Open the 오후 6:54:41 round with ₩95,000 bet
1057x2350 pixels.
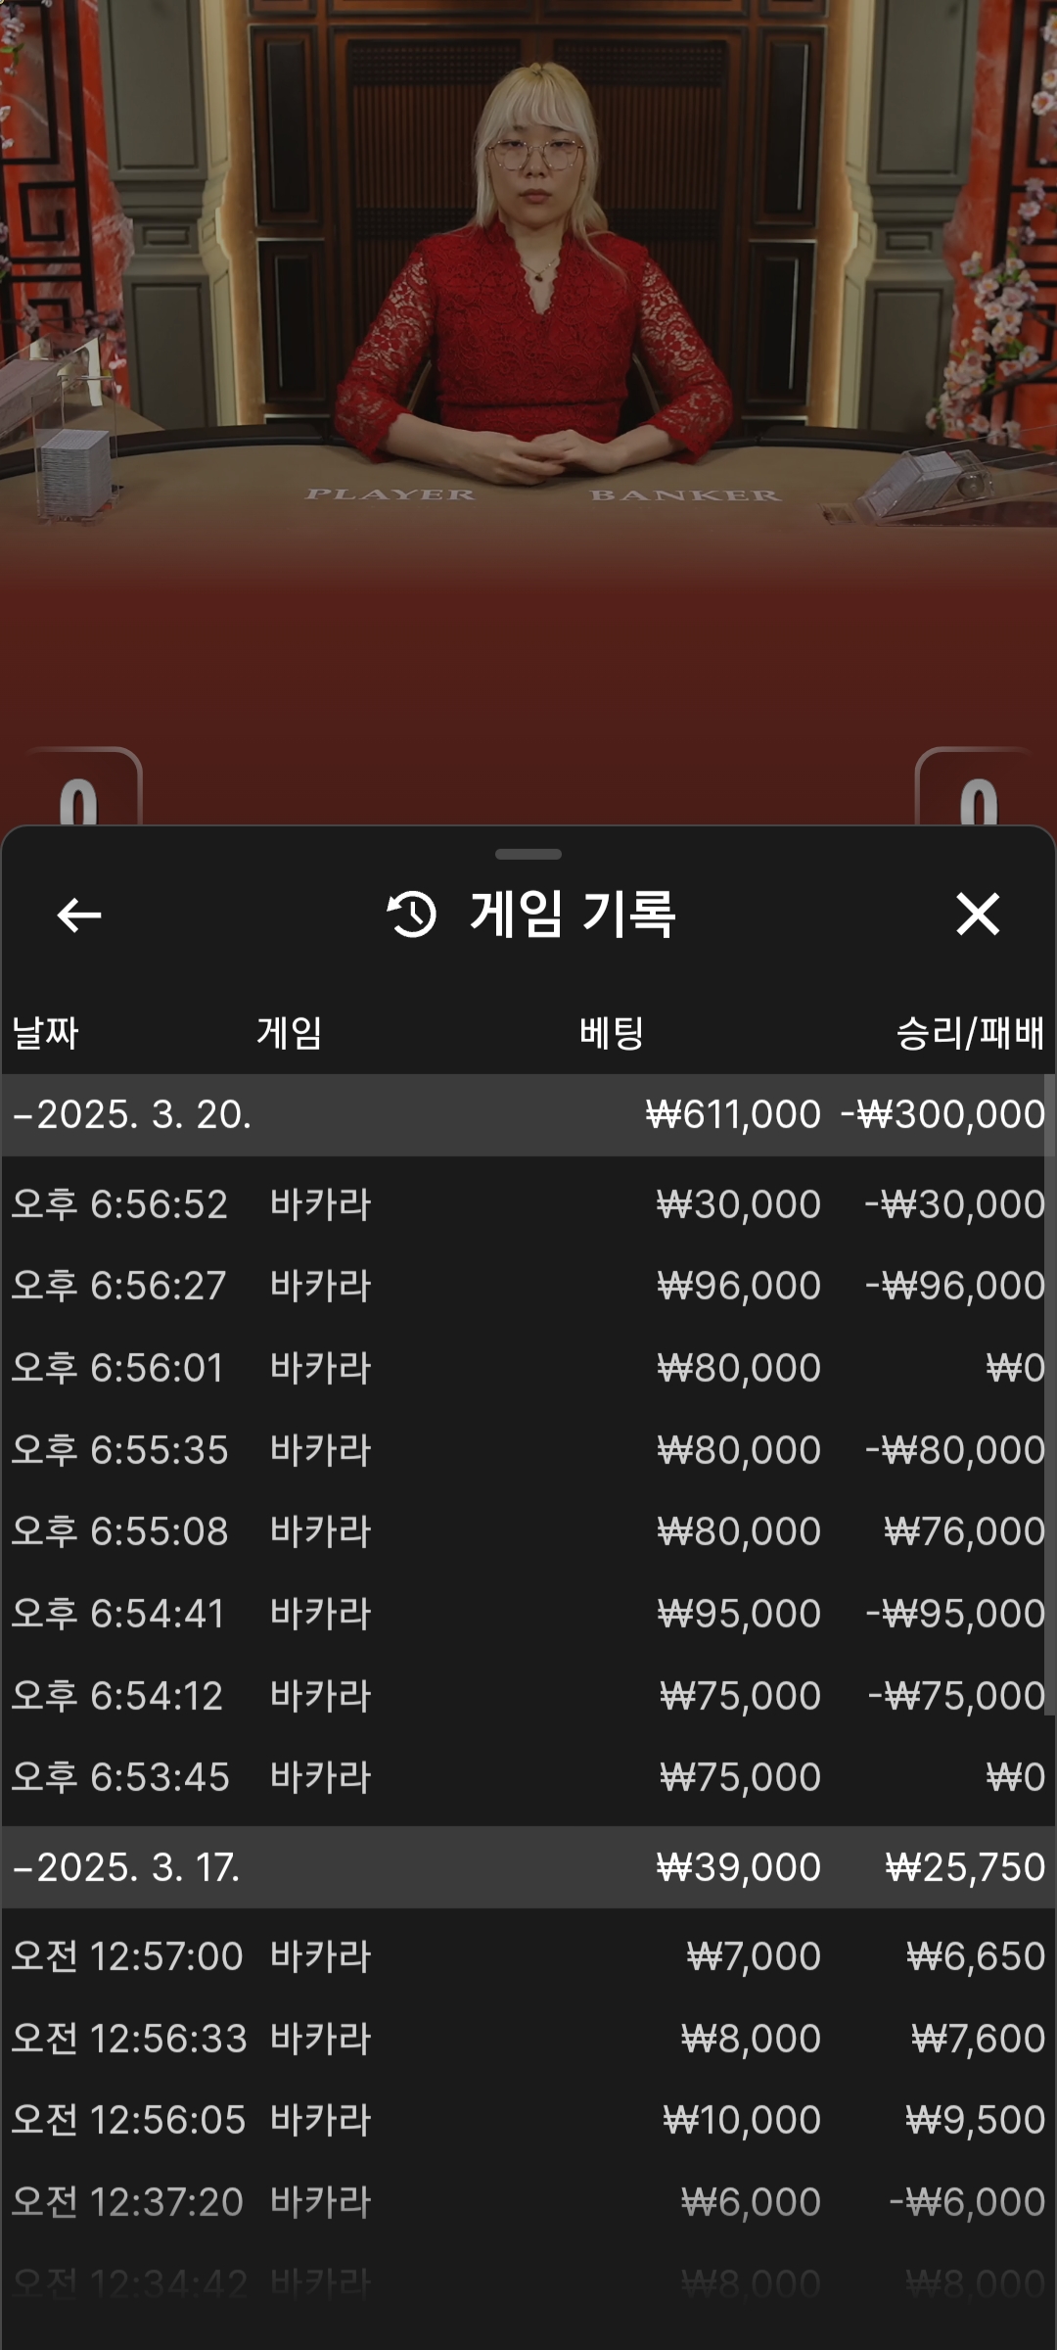coord(528,1614)
